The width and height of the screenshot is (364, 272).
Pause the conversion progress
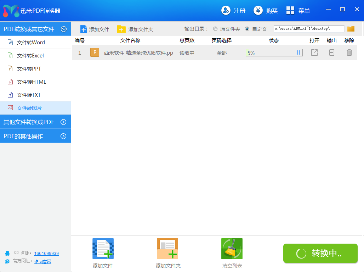click(x=298, y=52)
